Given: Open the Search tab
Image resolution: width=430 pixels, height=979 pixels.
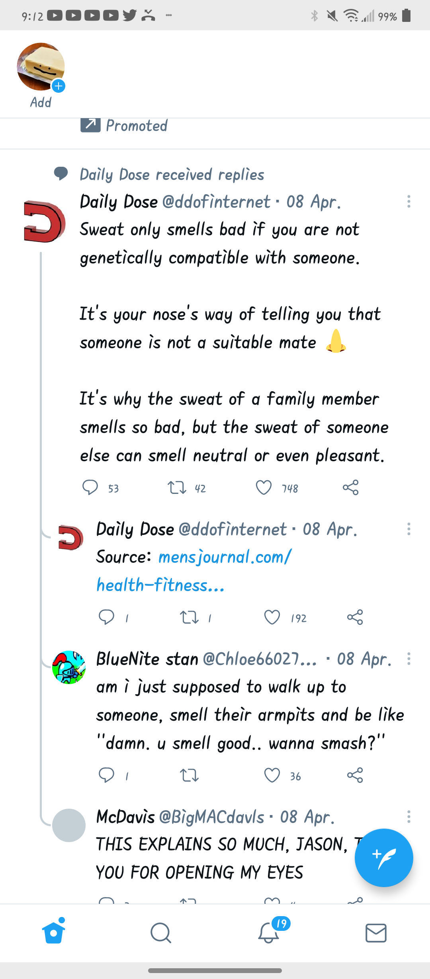Looking at the screenshot, I should point(161,932).
